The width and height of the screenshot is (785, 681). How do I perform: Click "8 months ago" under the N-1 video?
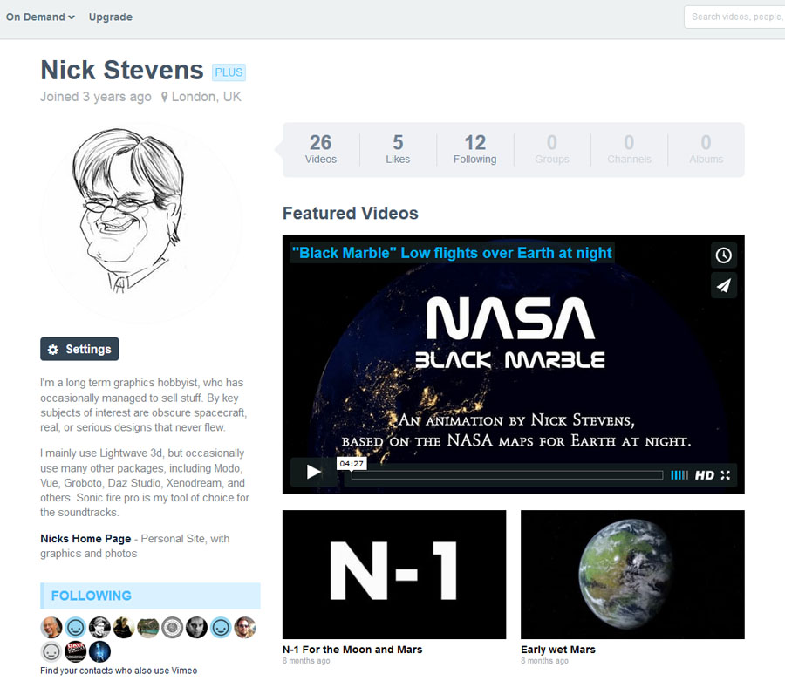(306, 661)
